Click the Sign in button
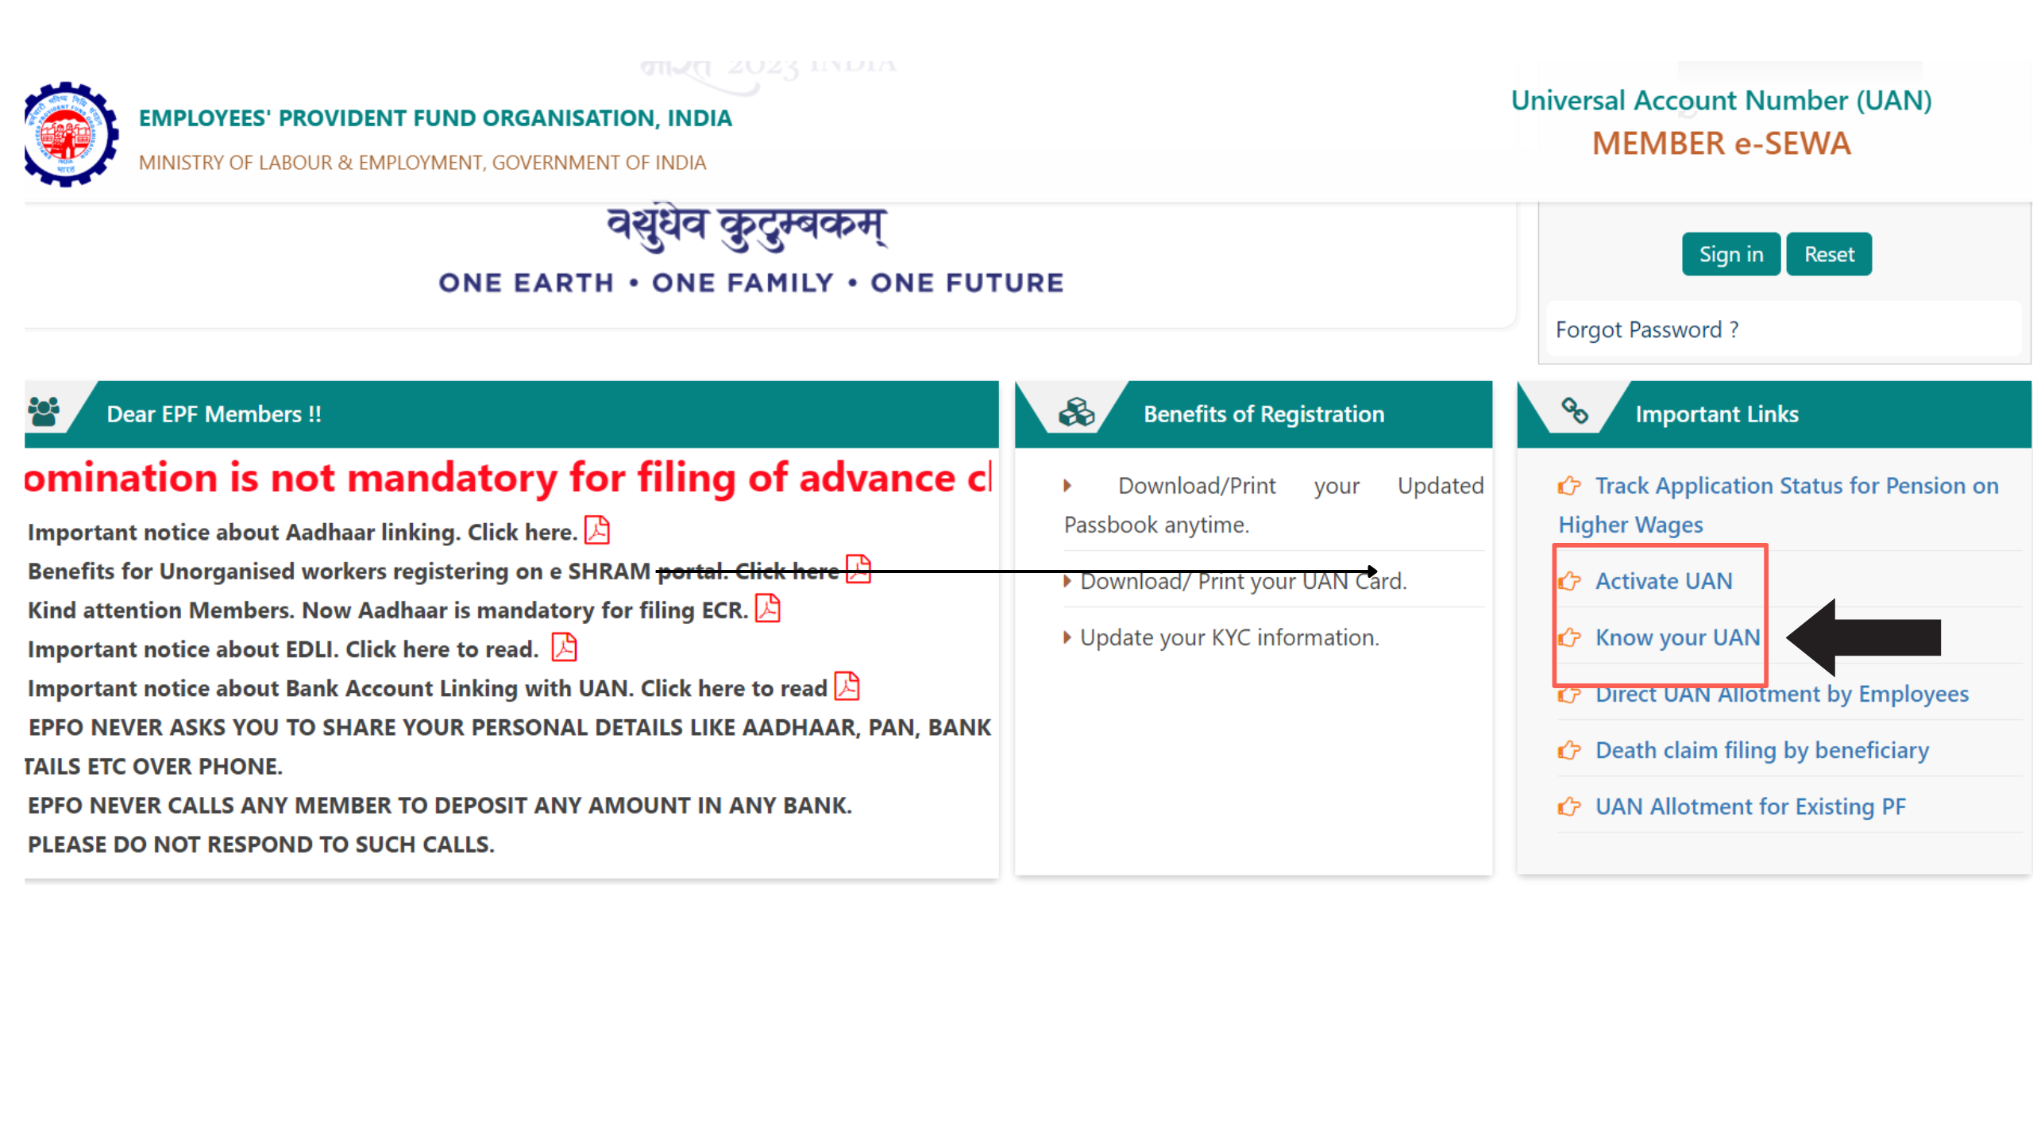The width and height of the screenshot is (2033, 1143). [1731, 254]
